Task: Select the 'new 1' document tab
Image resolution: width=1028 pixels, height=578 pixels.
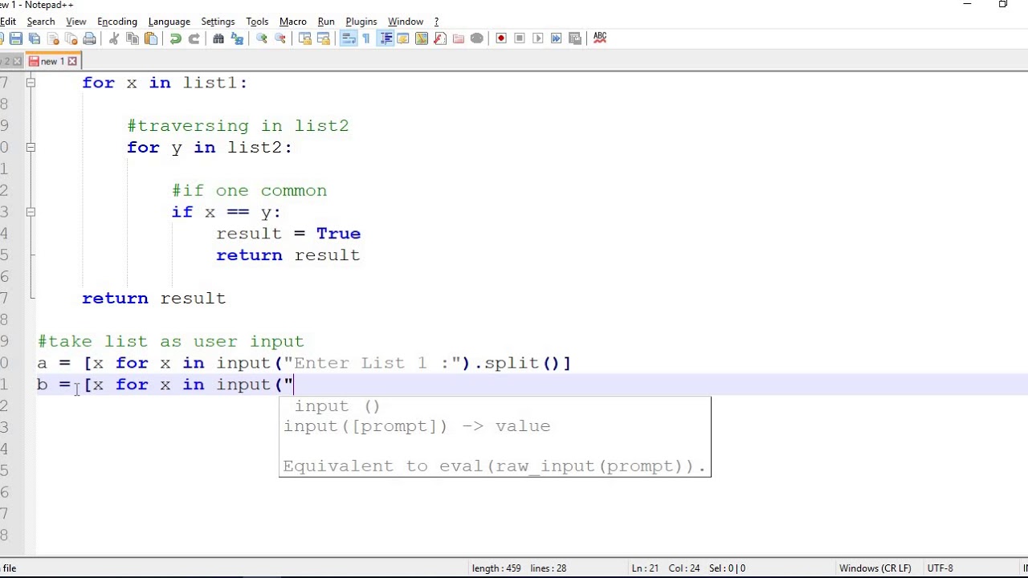Action: [x=52, y=61]
